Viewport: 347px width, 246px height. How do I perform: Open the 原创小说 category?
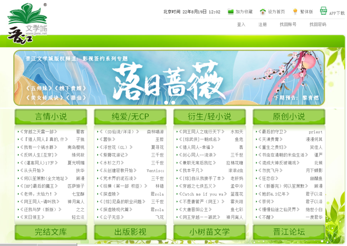click(x=289, y=117)
